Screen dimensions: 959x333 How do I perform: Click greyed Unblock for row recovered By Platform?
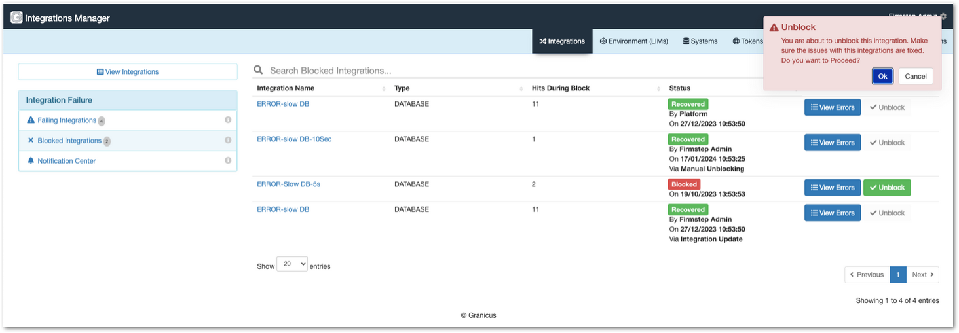point(887,107)
